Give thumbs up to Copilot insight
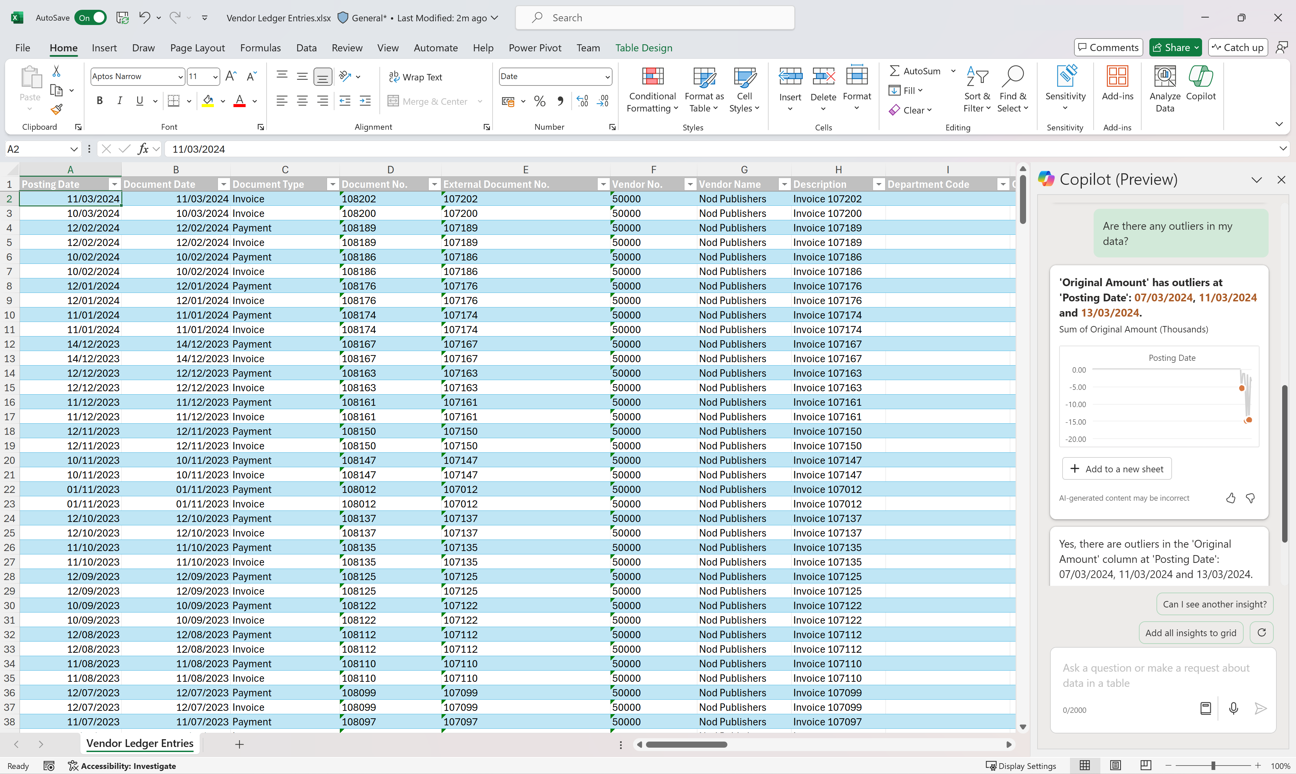The image size is (1296, 774). click(x=1230, y=498)
